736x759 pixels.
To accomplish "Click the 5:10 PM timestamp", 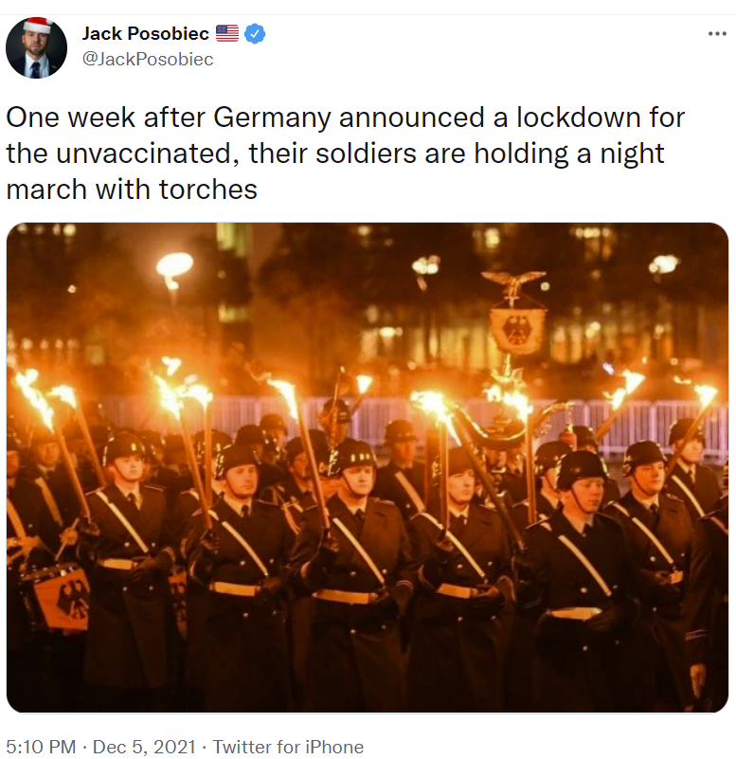I will pos(41,747).
